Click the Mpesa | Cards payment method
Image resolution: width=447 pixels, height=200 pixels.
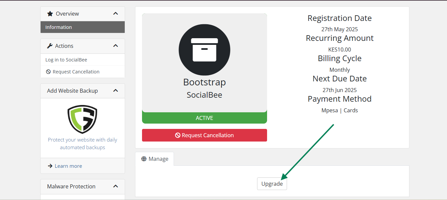click(340, 110)
